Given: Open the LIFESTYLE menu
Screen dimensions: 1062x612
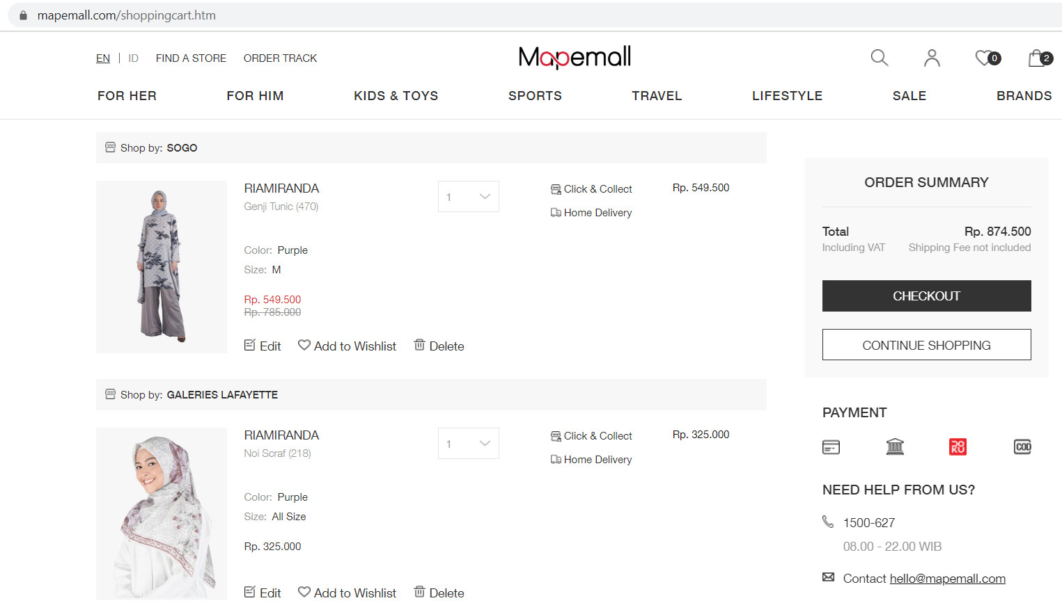Looking at the screenshot, I should [787, 96].
